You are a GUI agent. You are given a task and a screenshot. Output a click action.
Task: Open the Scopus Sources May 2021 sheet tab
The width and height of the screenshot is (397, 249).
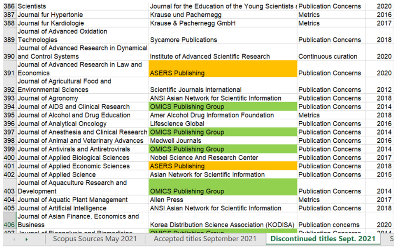click(x=95, y=239)
